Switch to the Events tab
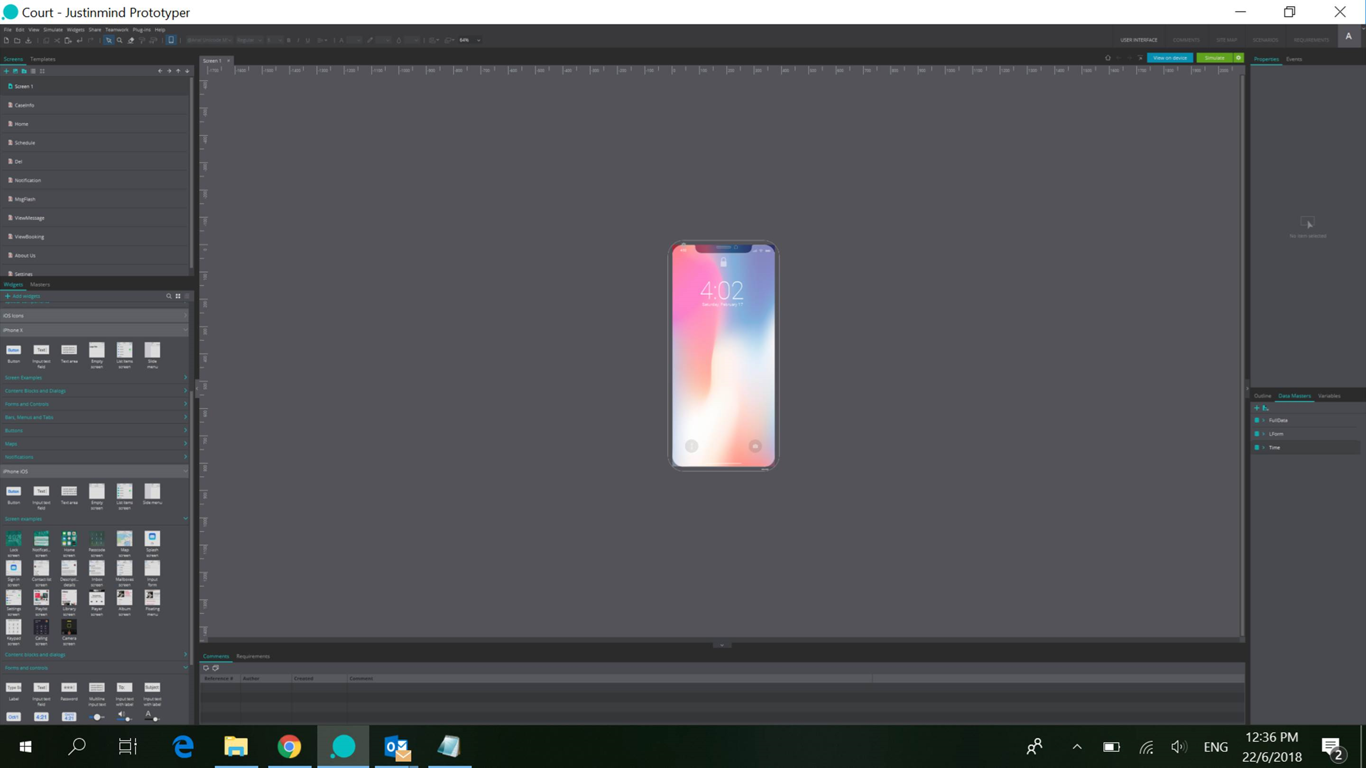Screen dimensions: 1366x768 pyautogui.click(x=1293, y=59)
